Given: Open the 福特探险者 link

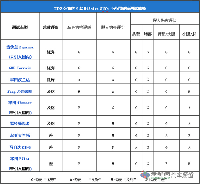Looking at the screenshot, I should [x=20, y=124].
